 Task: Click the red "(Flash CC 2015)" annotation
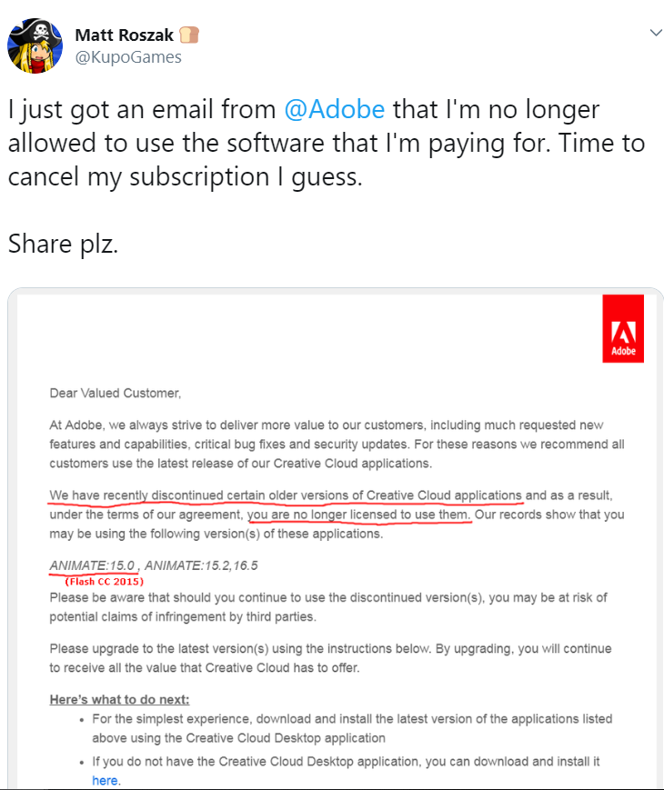[105, 581]
